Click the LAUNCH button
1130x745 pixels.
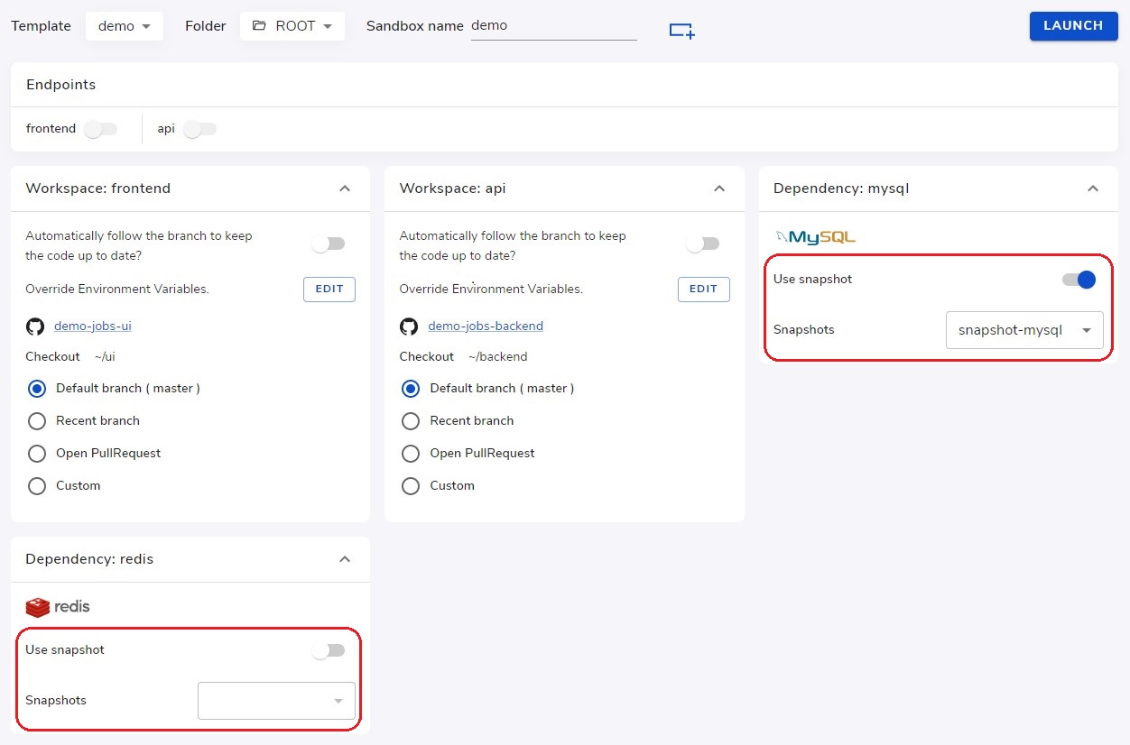[1073, 26]
